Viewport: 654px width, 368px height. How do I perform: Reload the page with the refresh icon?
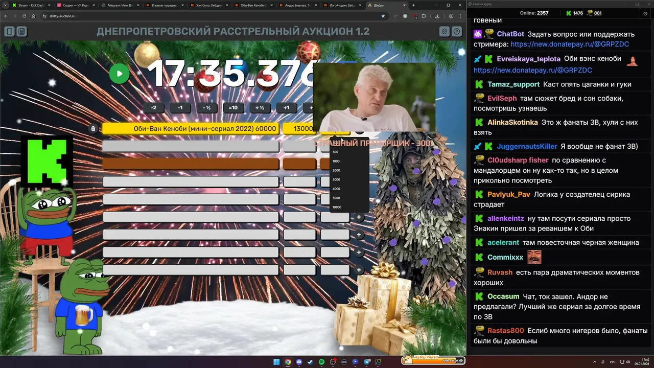24,16
